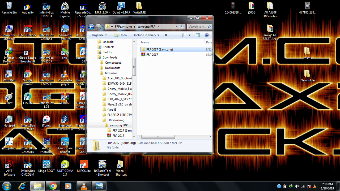Image resolution: width=340 pixels, height=191 pixels.
Task: Show the clock and calendar
Action: 327,186
